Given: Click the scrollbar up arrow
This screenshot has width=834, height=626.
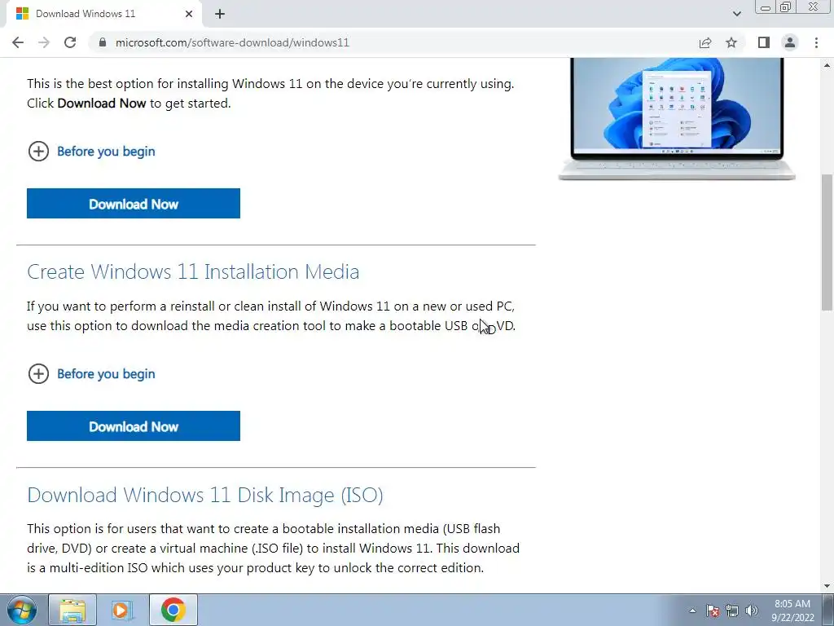Looking at the screenshot, I should pyautogui.click(x=827, y=65).
